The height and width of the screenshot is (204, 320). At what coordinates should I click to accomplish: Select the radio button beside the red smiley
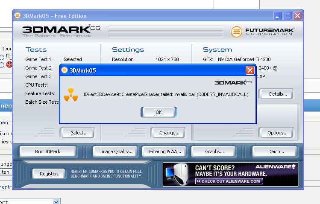(x=2, y=65)
